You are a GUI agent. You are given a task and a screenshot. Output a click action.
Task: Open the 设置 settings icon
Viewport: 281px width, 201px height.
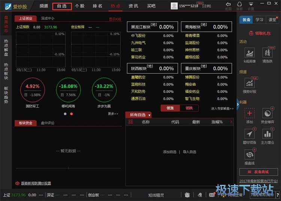click(251, 4)
